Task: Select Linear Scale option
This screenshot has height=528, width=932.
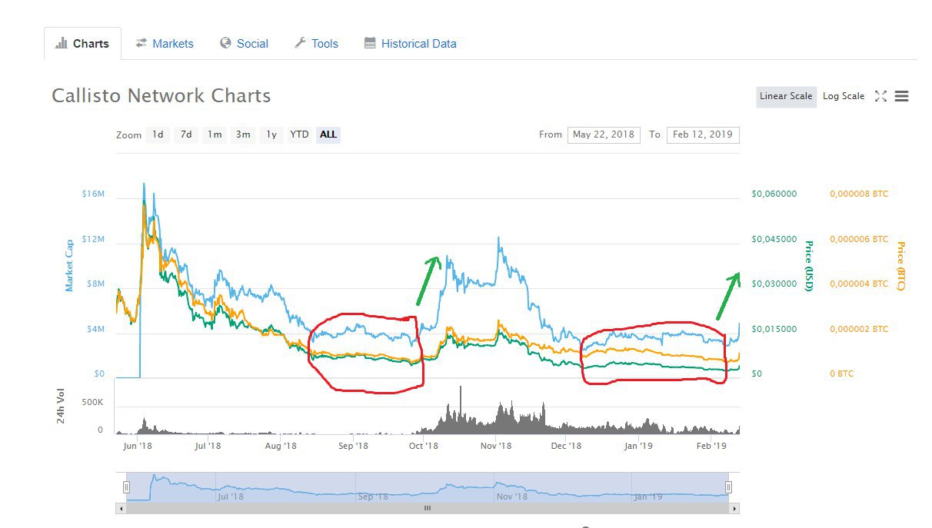Action: pos(786,96)
